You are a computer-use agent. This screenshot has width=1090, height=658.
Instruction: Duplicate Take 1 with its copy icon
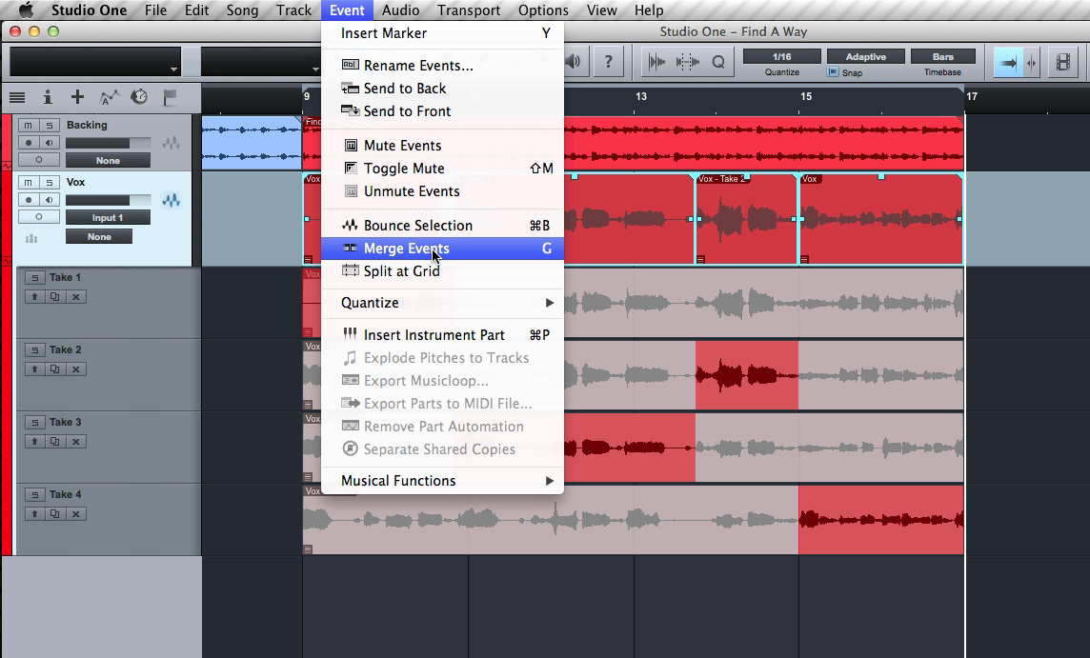[x=55, y=295]
